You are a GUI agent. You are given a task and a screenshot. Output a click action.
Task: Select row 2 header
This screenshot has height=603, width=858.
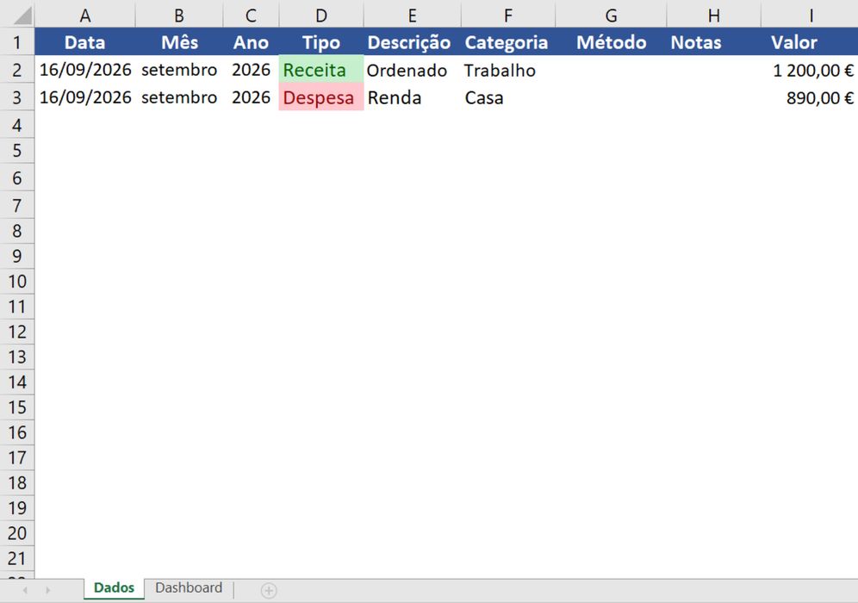coord(17,70)
